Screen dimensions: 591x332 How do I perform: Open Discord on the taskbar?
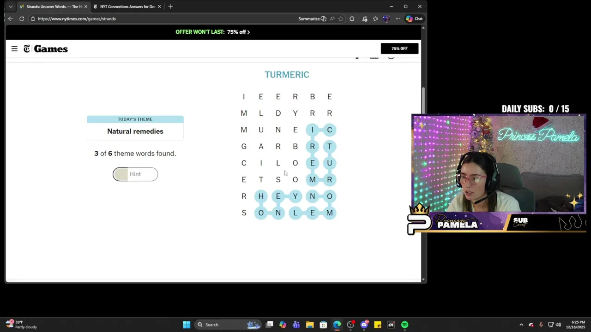[x=364, y=325]
